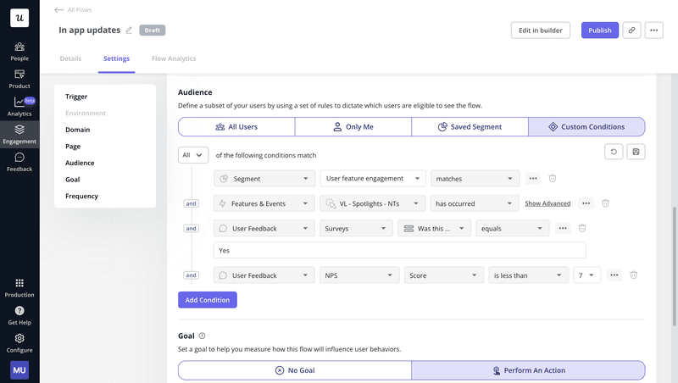Click the Add Condition button

pyautogui.click(x=208, y=300)
